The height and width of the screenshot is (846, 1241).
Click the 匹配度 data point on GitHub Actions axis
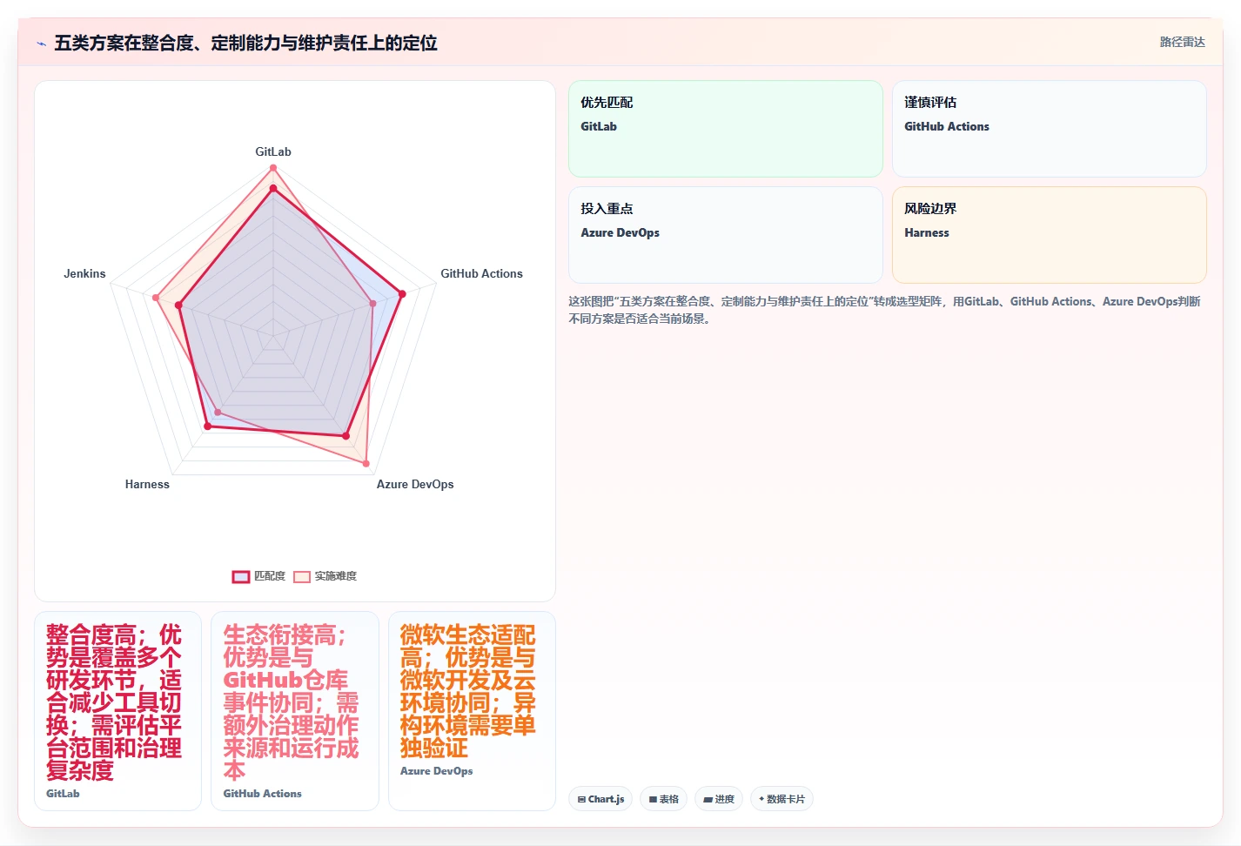[x=402, y=294]
